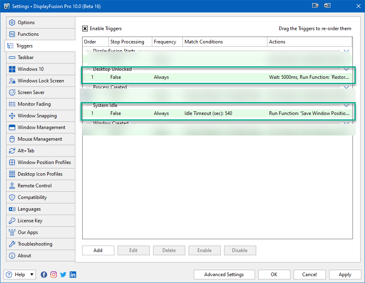Collapse the Window Created group
This screenshot has height=283, width=365.
(x=346, y=123)
